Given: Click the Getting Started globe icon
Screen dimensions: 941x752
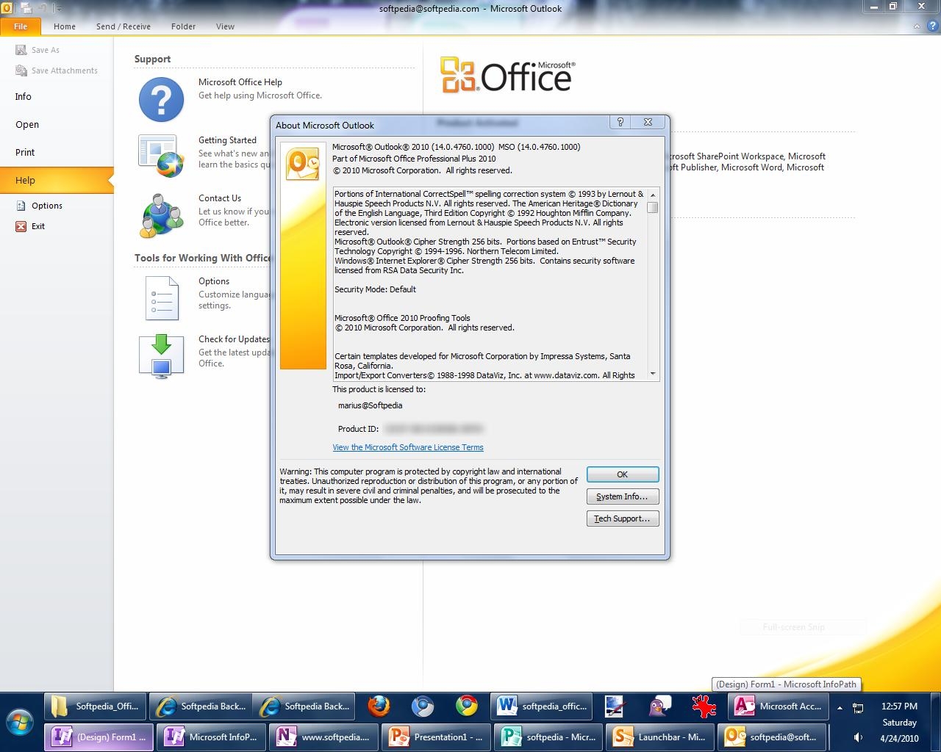Looking at the screenshot, I should (x=161, y=156).
